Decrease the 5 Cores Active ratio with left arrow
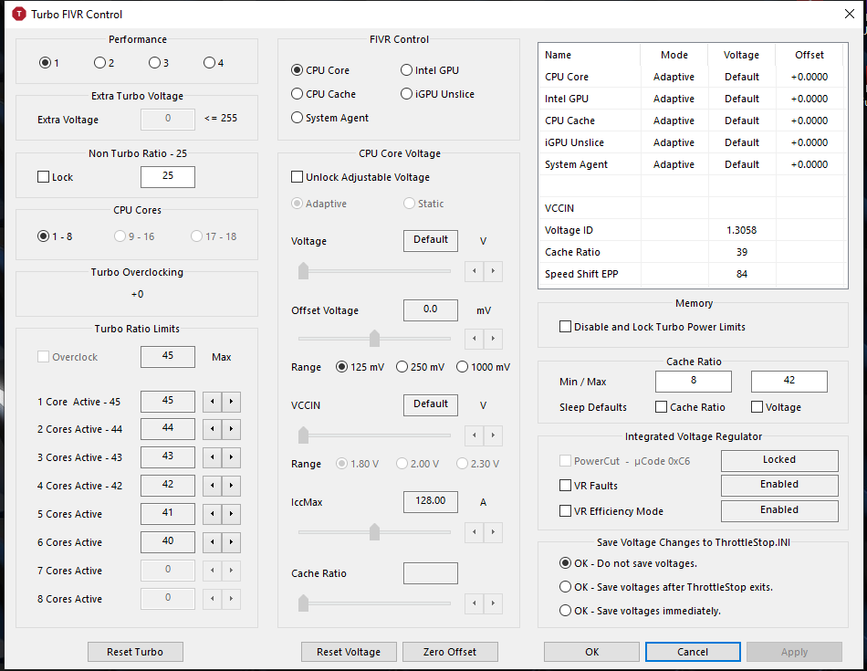 tap(213, 514)
